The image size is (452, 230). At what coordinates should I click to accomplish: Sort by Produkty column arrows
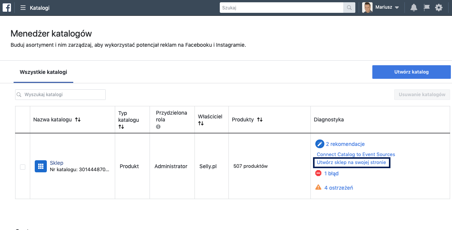(x=260, y=120)
